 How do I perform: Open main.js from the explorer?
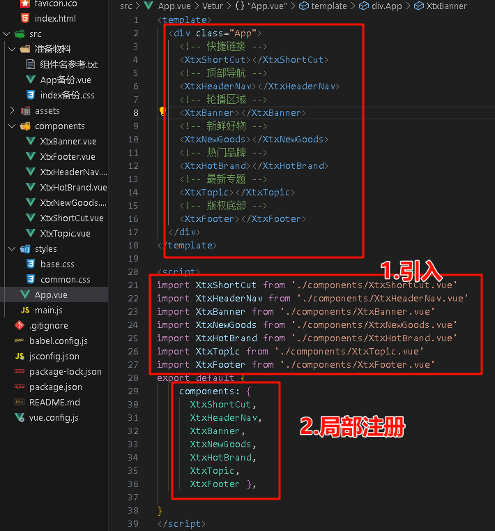pyautogui.click(x=49, y=311)
